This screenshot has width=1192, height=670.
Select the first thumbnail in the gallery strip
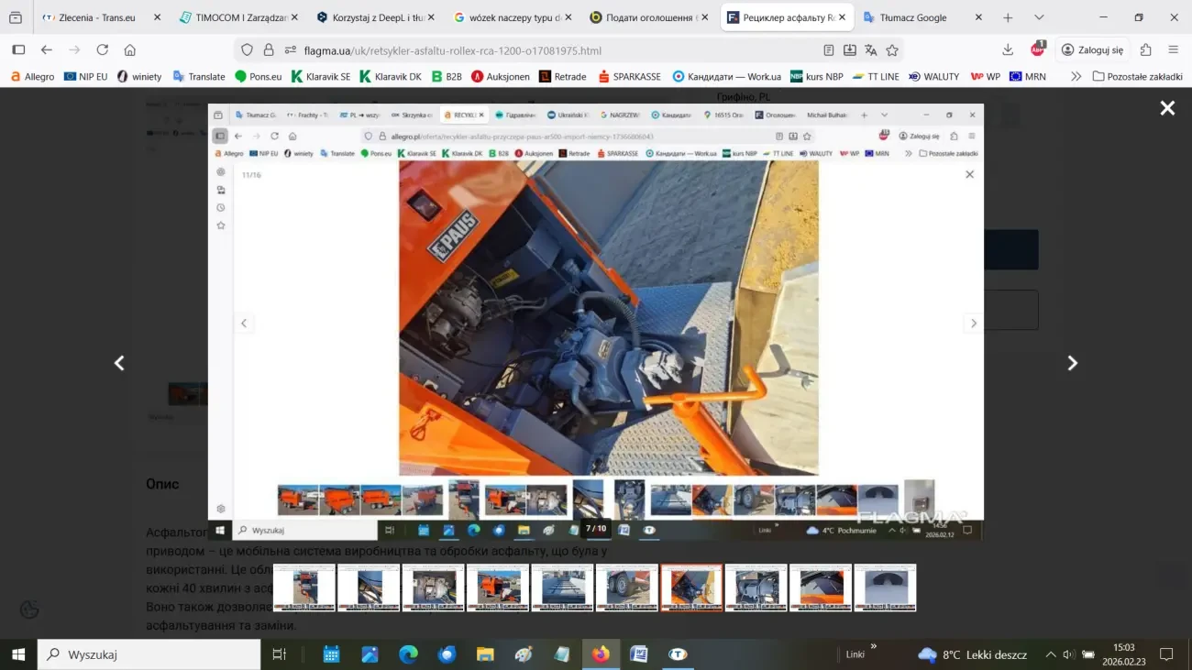click(304, 588)
